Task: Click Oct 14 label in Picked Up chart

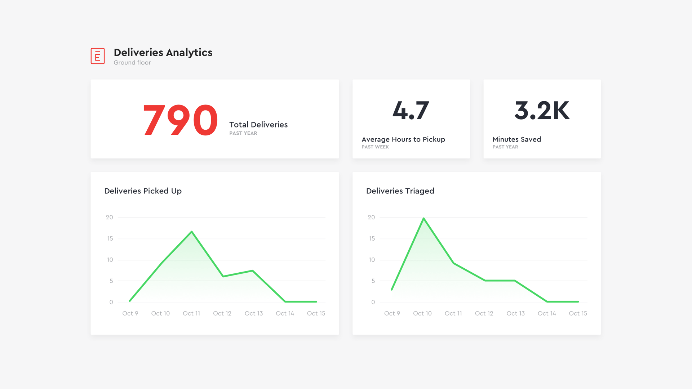Action: (285, 313)
